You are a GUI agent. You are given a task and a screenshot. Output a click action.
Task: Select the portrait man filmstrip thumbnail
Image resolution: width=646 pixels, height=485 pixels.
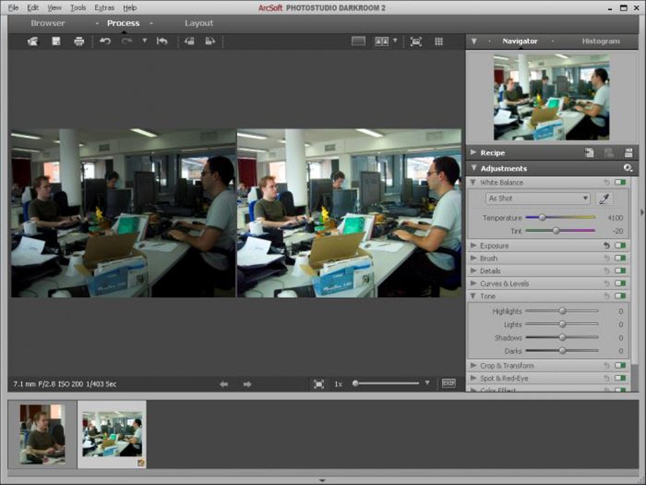click(x=42, y=434)
